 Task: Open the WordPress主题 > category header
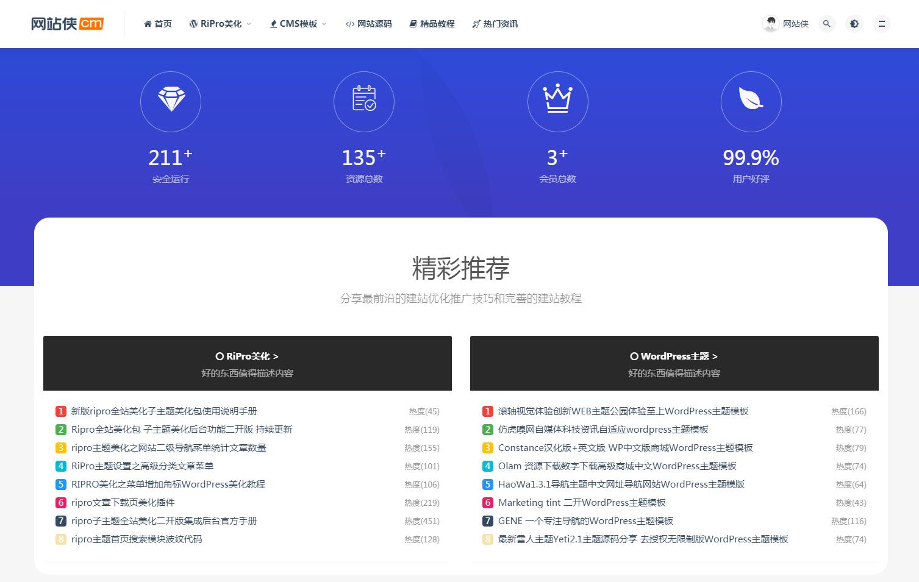tap(674, 357)
